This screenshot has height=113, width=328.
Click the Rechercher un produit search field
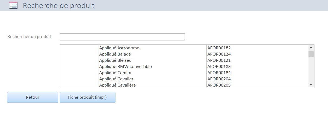[x=122, y=37]
